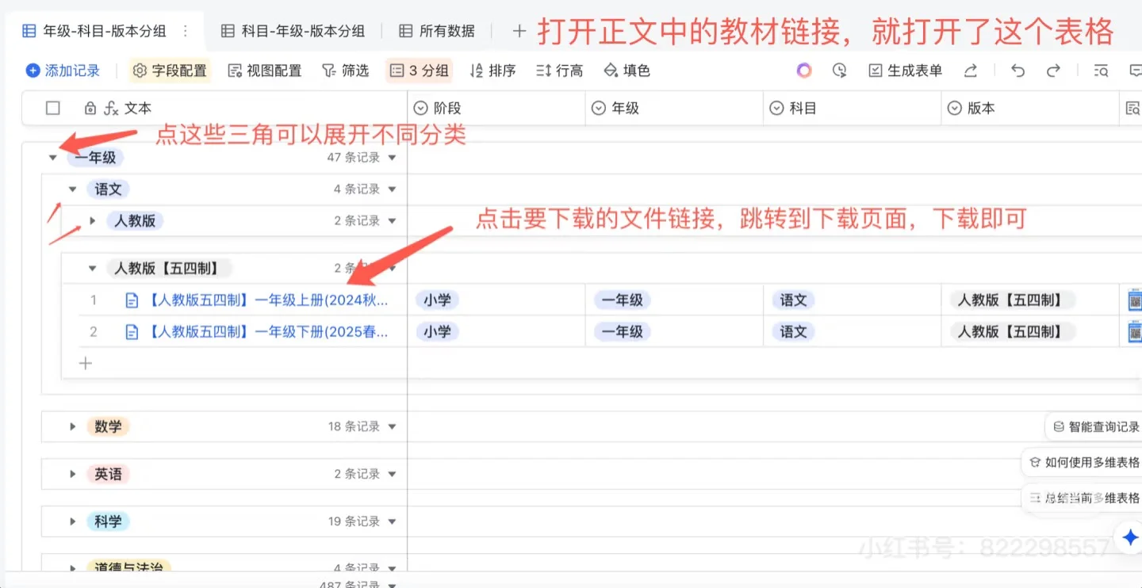Click the plus icon to add a view
1142x588 pixels.
(519, 31)
